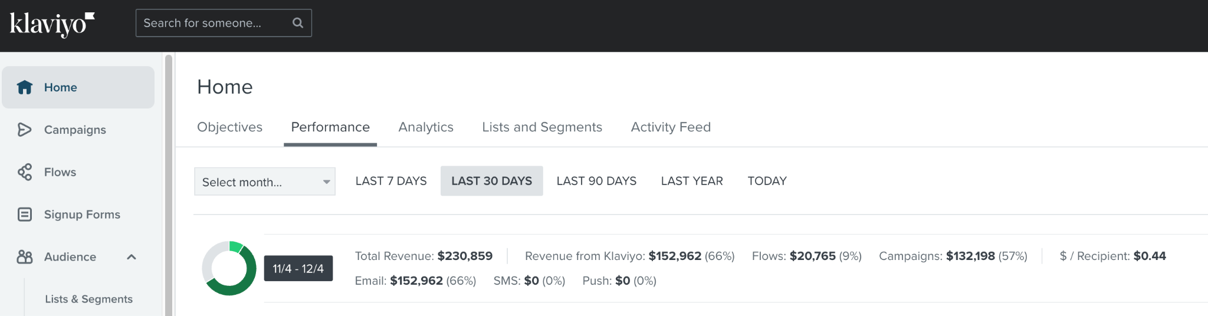Filter by Last 7 Days
This screenshot has height=316, width=1208.
tap(391, 181)
